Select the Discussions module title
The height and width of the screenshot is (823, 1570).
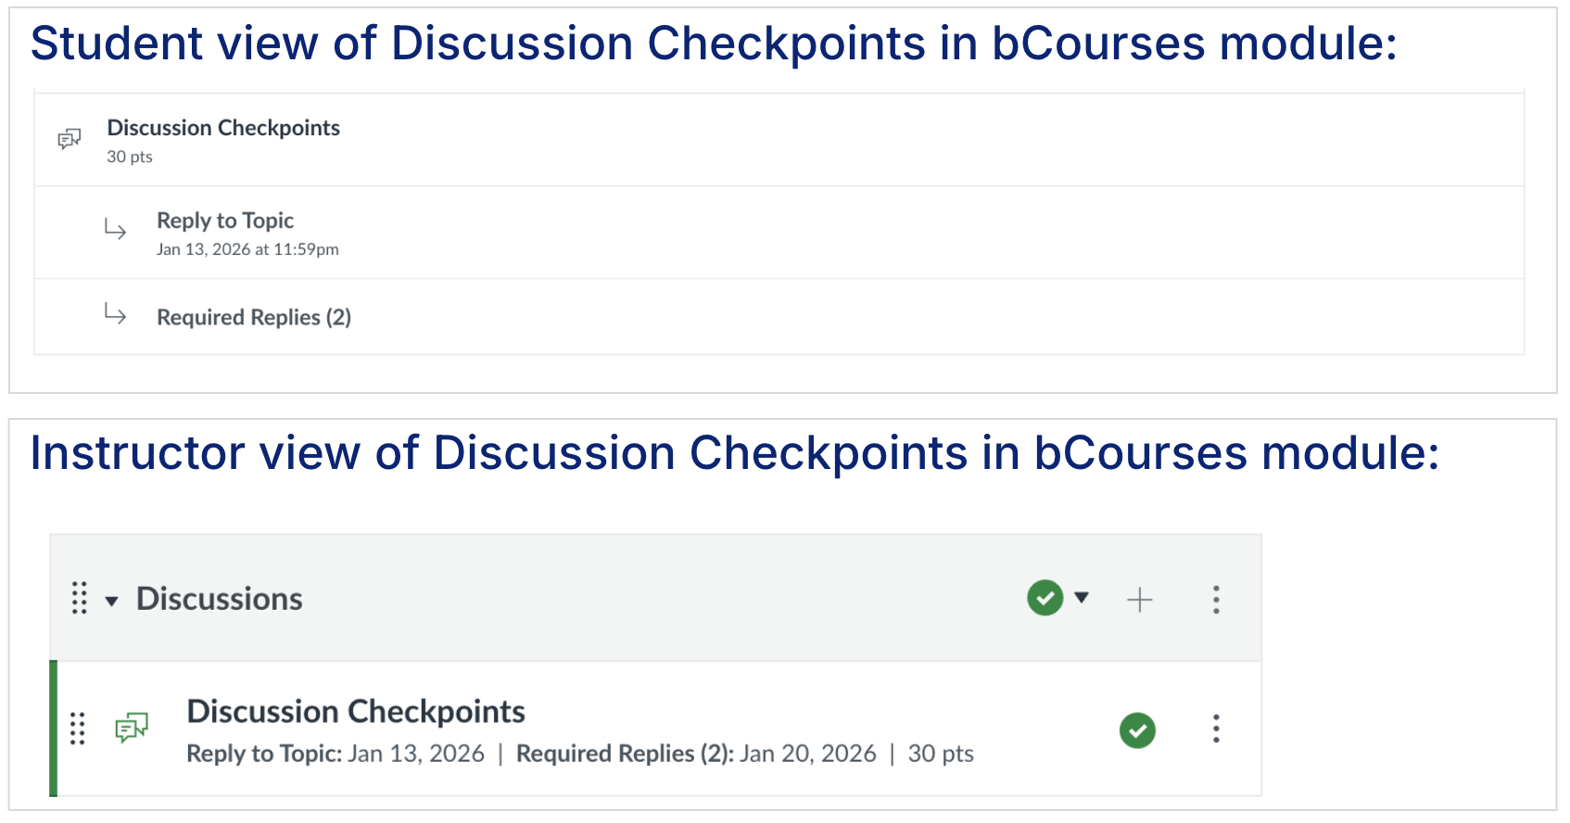tap(219, 599)
